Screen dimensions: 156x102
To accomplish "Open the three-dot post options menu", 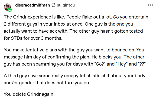I will [x=150, y=5].
